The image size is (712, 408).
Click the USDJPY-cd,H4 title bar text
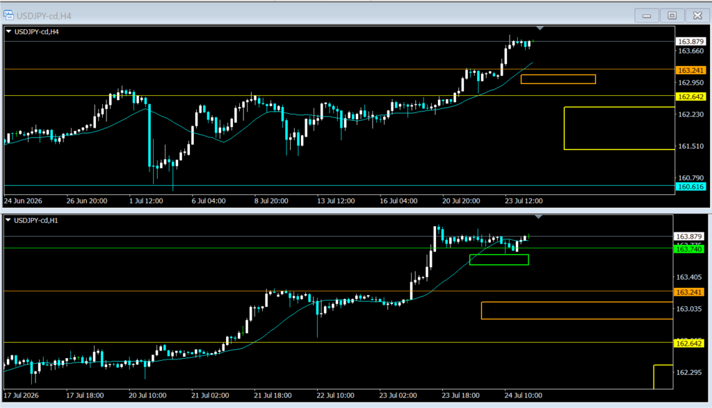(x=44, y=16)
